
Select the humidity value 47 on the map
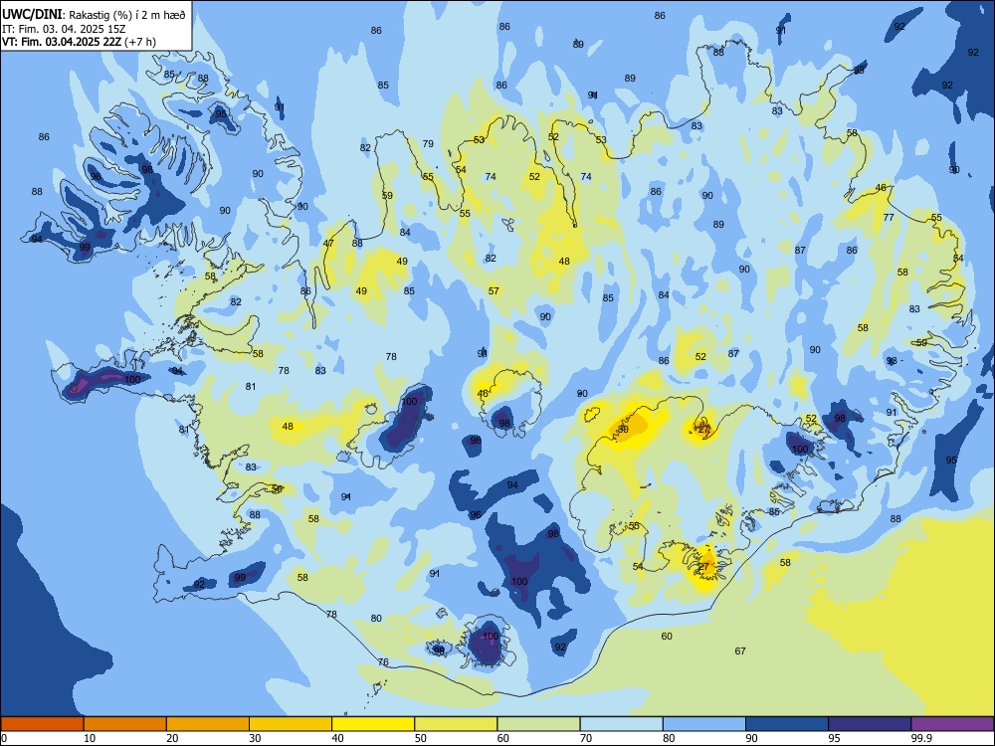[328, 243]
